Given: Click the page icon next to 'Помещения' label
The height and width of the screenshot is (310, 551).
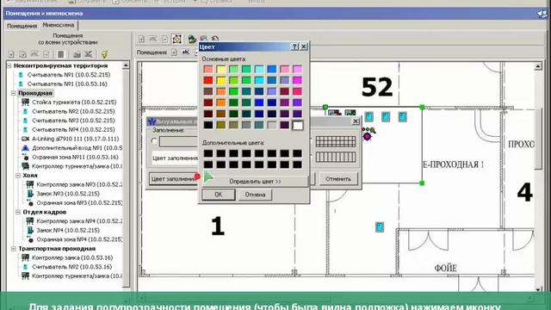Looking at the screenshot, I should (174, 53).
